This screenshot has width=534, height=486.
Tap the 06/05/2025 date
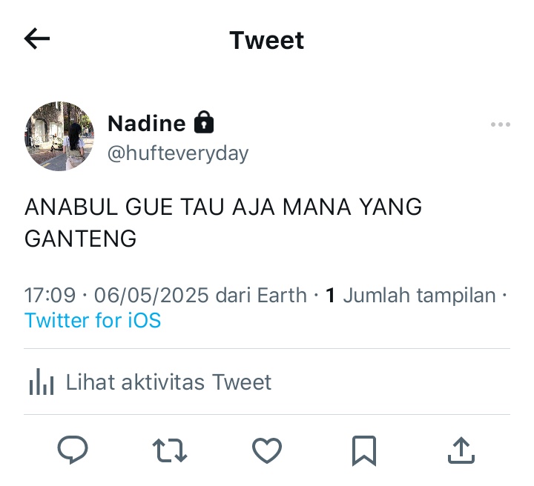[x=151, y=295]
